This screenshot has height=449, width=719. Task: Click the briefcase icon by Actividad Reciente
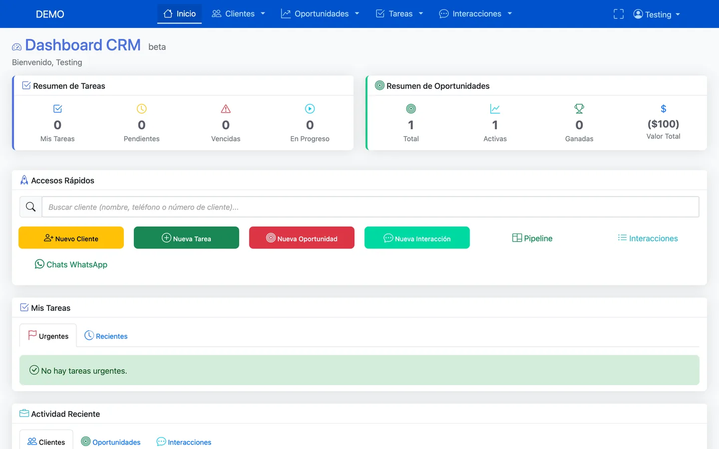[24, 413]
